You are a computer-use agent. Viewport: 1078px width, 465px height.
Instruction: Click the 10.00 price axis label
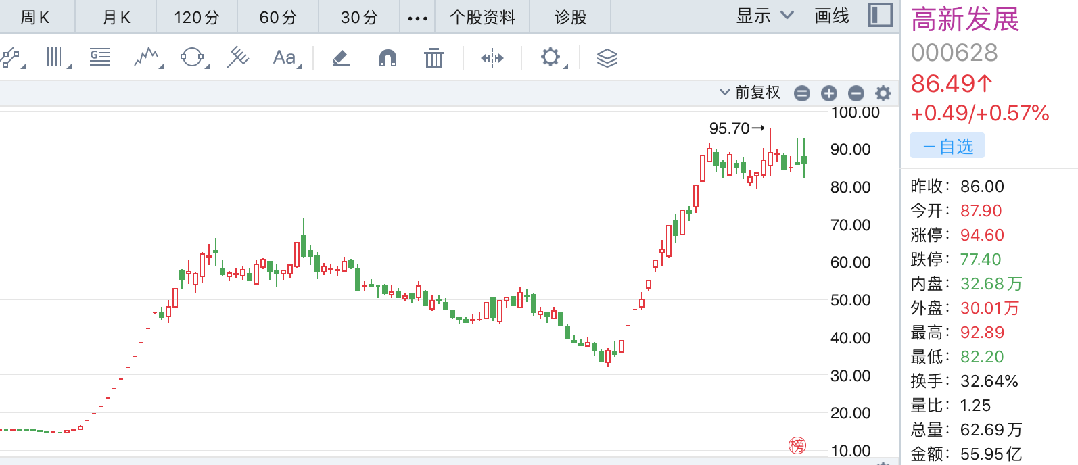[850, 451]
